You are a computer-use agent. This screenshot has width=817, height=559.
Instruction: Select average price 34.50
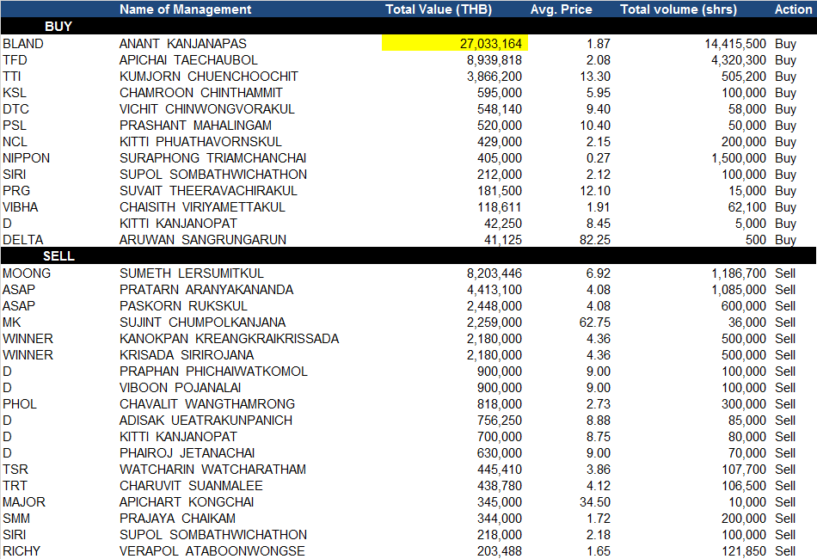[x=595, y=501]
